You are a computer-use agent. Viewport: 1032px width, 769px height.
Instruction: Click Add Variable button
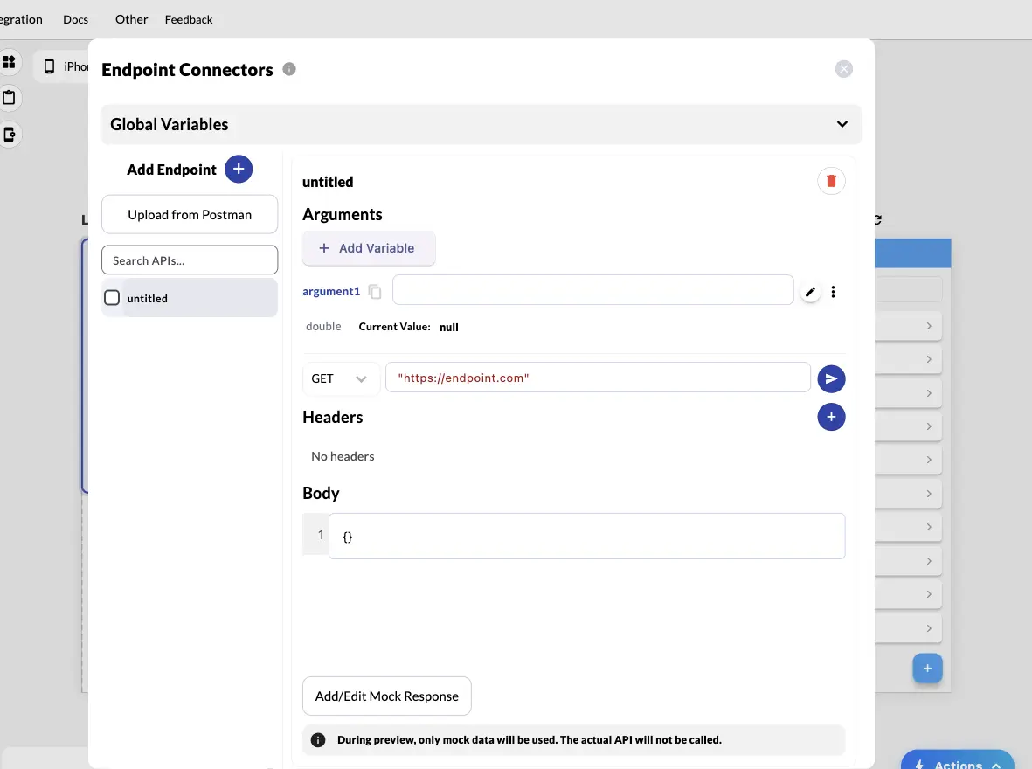pyautogui.click(x=369, y=248)
